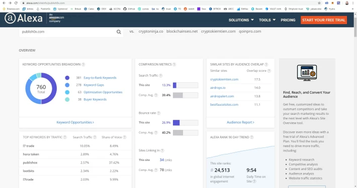Compare with cryptokiemtien.com in header
This screenshot has height=188, width=357.
pyautogui.click(x=218, y=32)
